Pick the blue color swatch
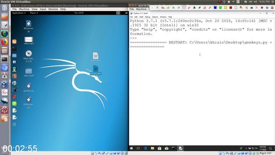 215,8
